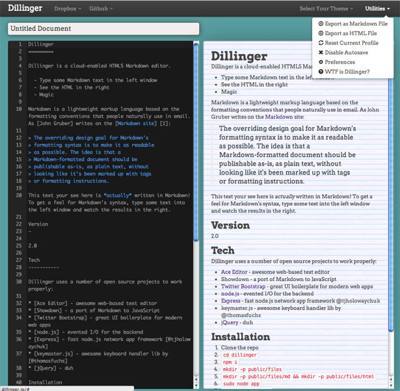
Task: Click the '[jQuery] - duh' line in editor
Action: pos(51,368)
